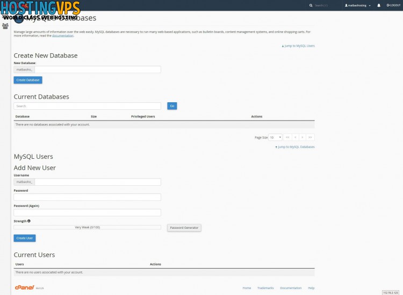
Task: Open User Manager icon in left sidebar
Action: 5,26
